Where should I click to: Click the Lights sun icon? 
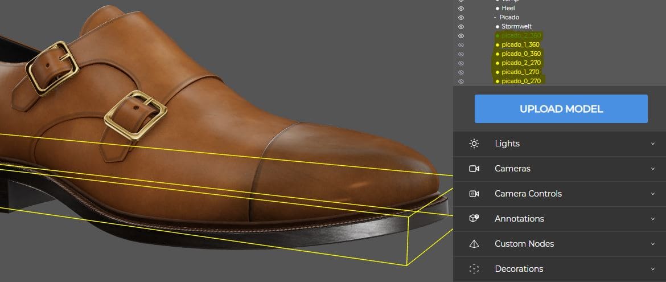point(474,144)
